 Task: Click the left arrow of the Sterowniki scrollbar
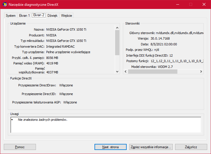coord(125,71)
